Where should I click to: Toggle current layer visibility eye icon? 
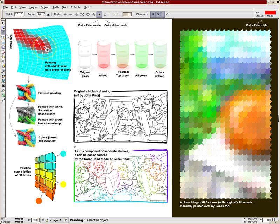click(x=42, y=220)
